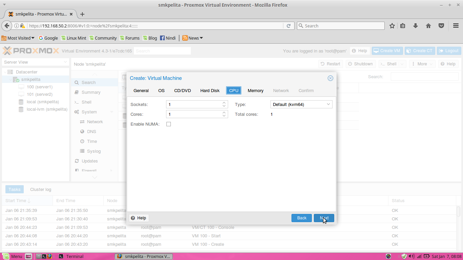Close the smkpelita Proxmox browser tab
Screen dimensions: 463x260
coord(71,14)
